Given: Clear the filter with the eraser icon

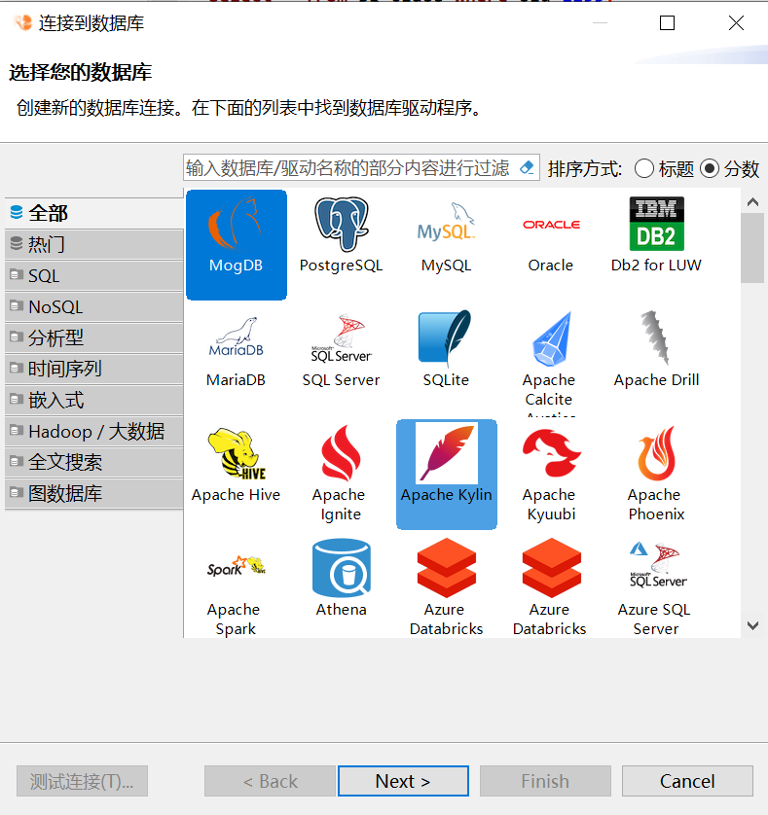Looking at the screenshot, I should [527, 168].
